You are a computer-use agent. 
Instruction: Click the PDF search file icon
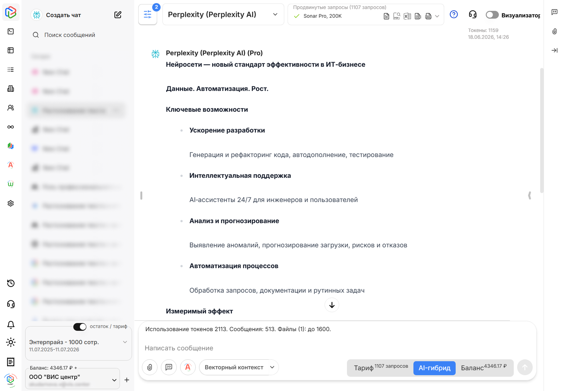[x=397, y=16]
